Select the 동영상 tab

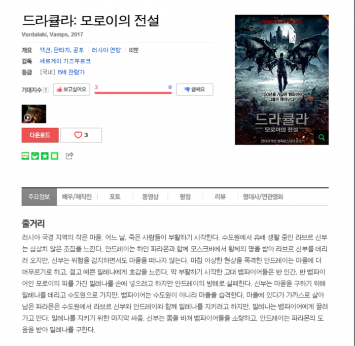pos(150,197)
